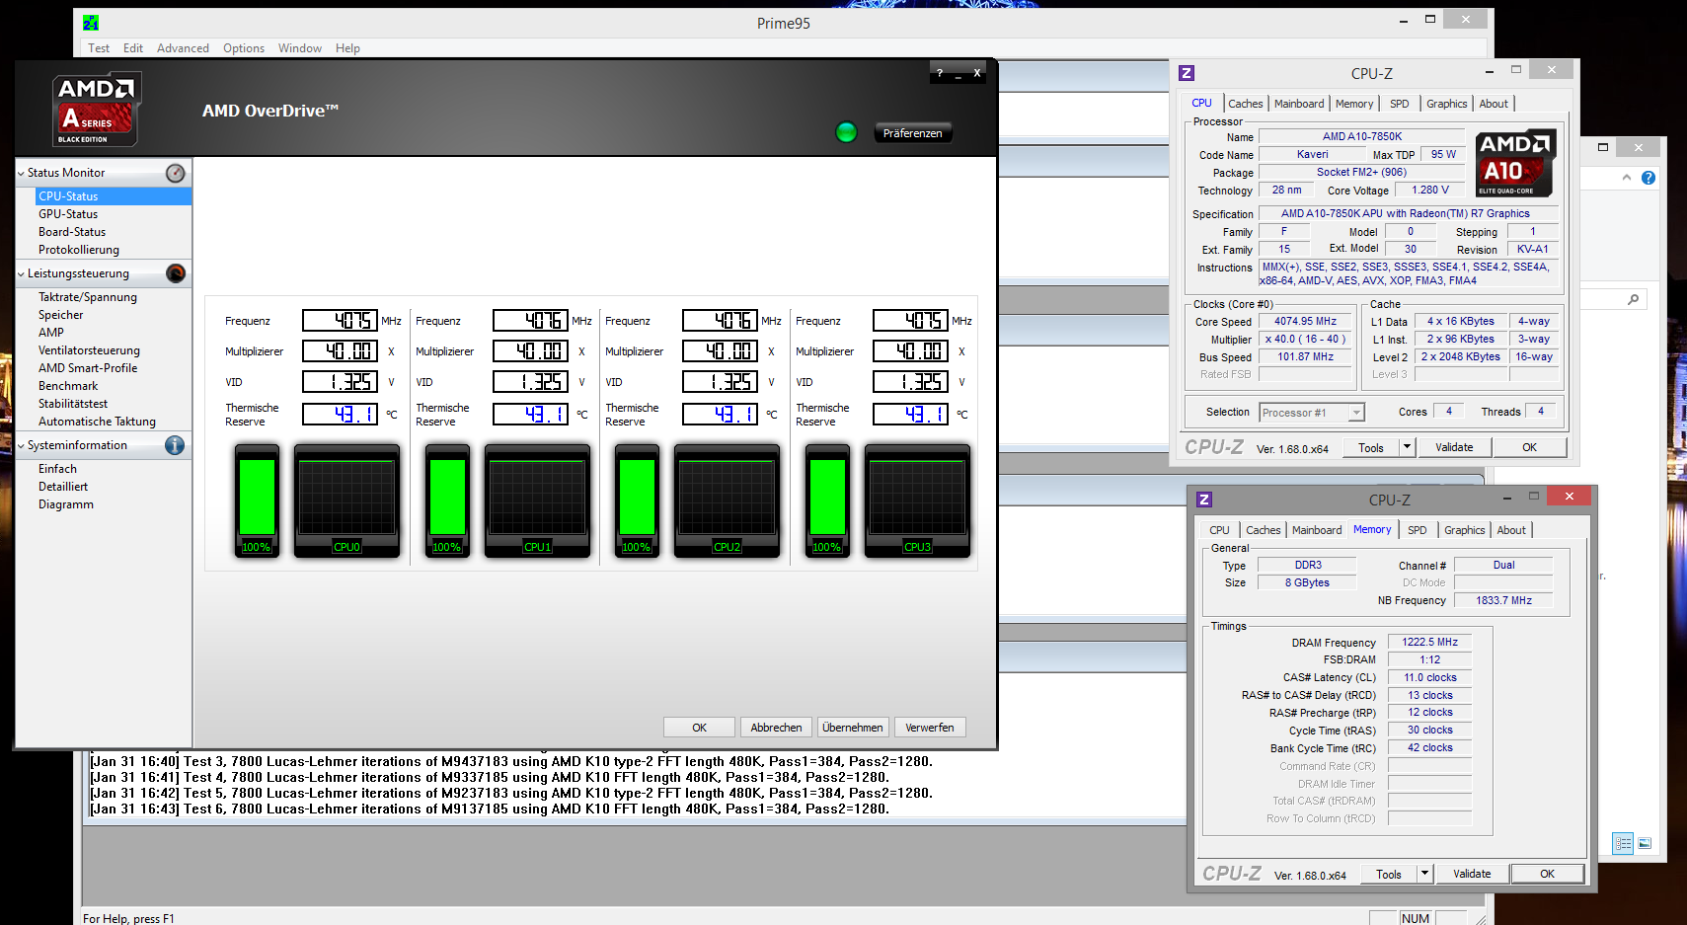Switch to the Mainboard tab in the CPU-Z processor window
This screenshot has height=925, width=1687.
click(1299, 104)
